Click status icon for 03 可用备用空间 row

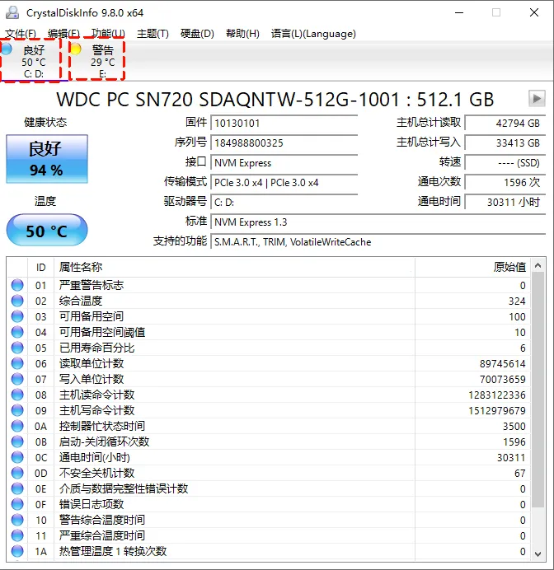17,316
